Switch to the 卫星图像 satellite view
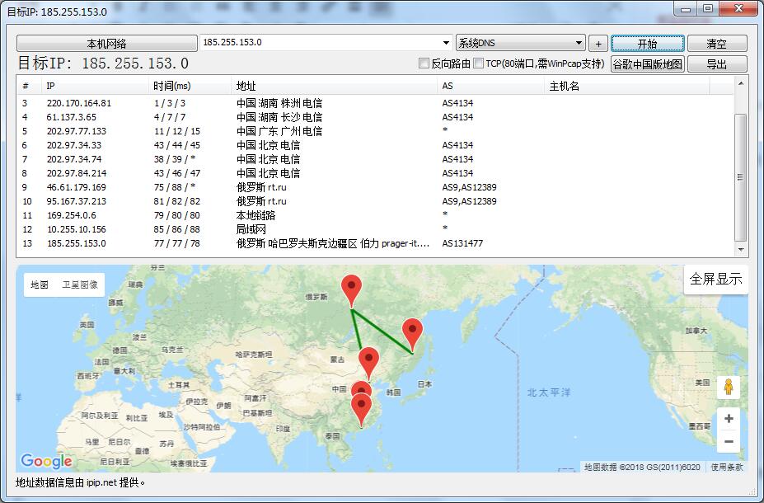This screenshot has height=503, width=764. (x=80, y=284)
